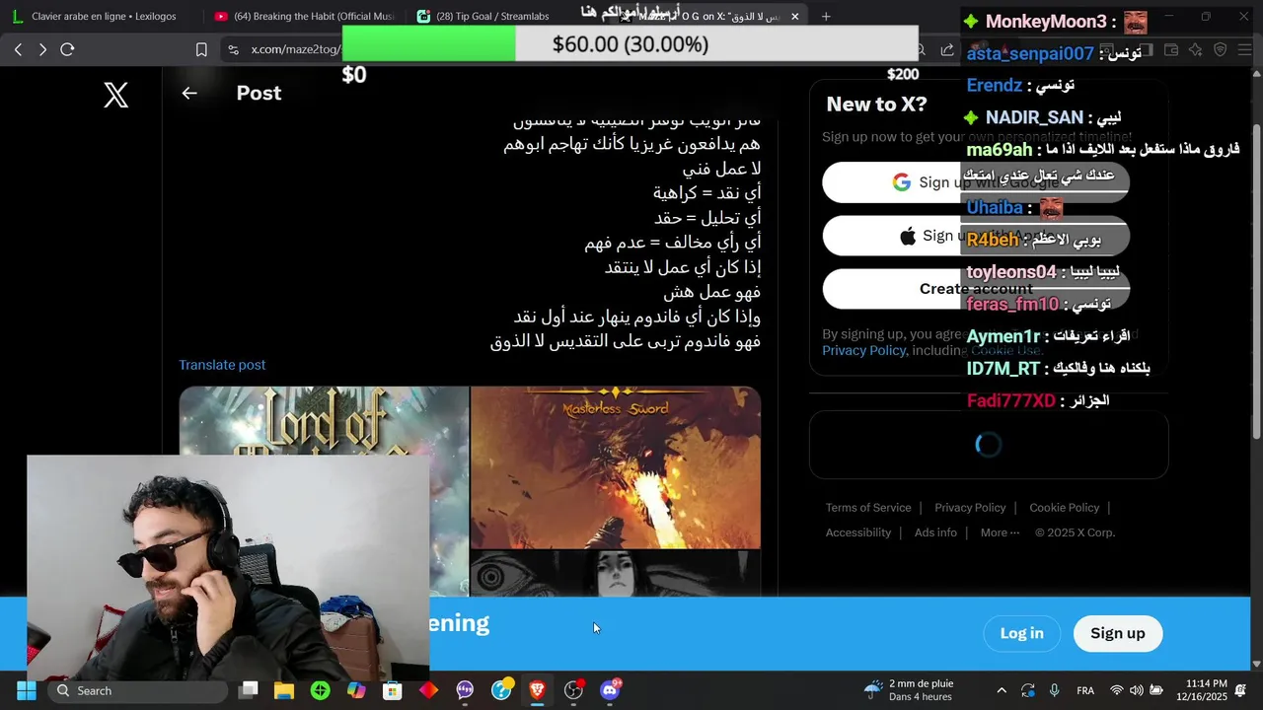
Task: Click the share icon in the browser toolbar
Action: [x=947, y=49]
